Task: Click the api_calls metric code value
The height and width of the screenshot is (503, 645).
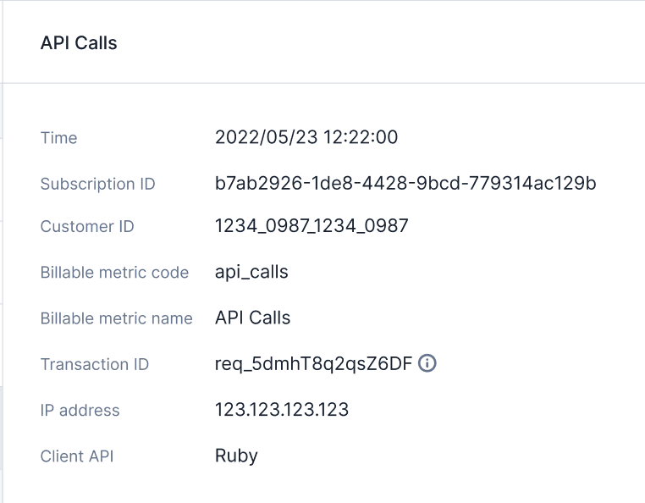Action: pos(251,273)
